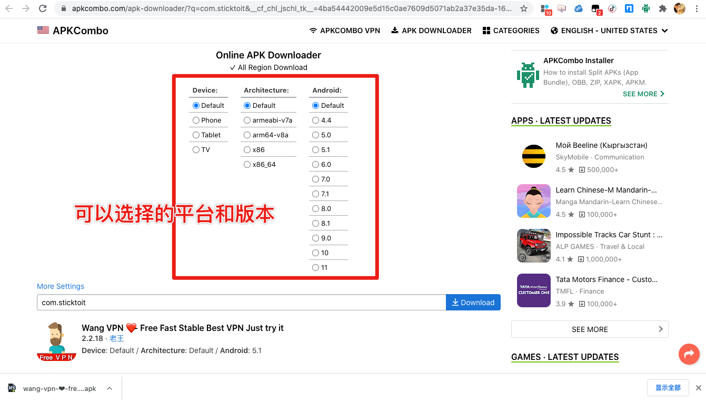706x402 pixels.
Task: Bookmark this page with the star icon
Action: (523, 8)
